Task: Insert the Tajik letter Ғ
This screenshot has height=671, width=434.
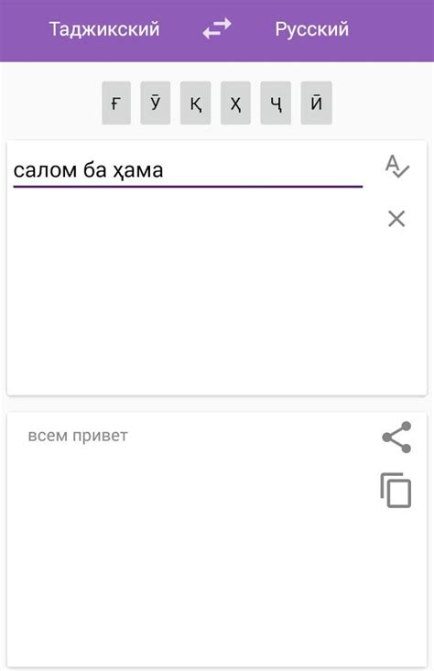Action: tap(116, 103)
